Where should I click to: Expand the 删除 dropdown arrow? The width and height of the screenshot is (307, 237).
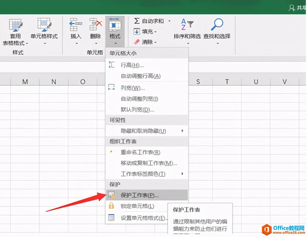[96, 43]
